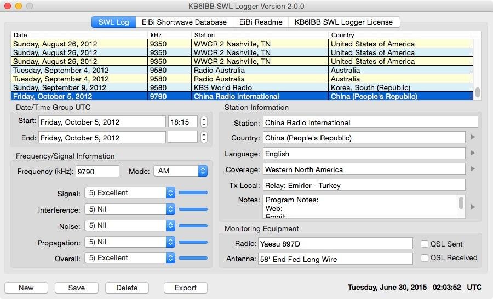The image size is (493, 299).
Task: Click the Antenna input field
Action: [x=335, y=259]
